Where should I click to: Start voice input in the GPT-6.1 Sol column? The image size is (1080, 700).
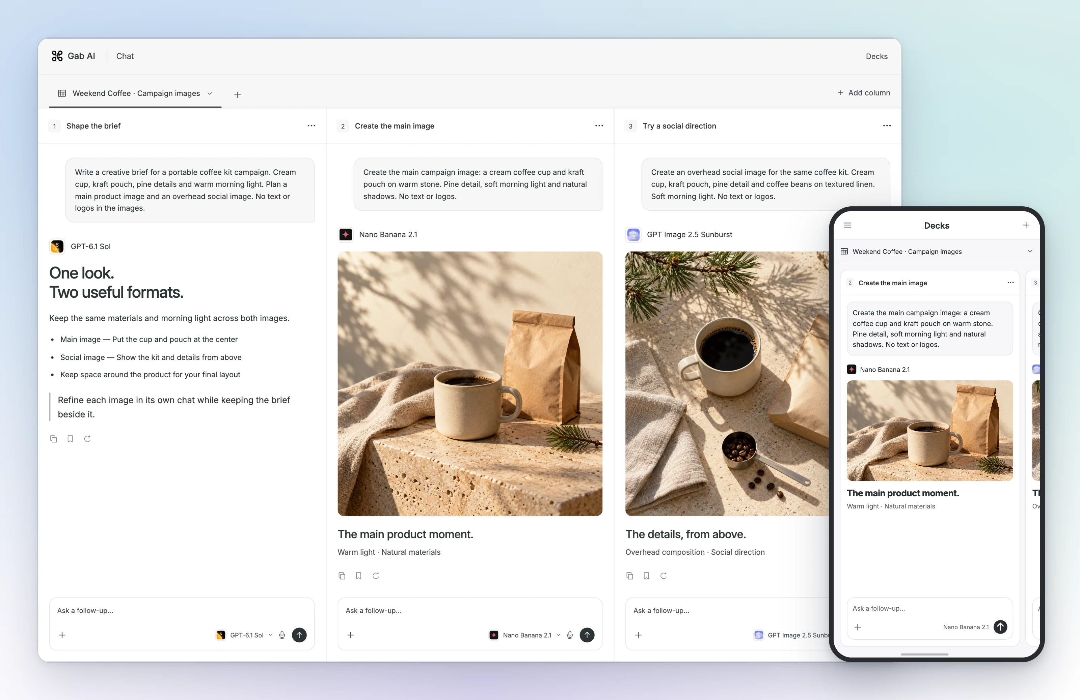(282, 635)
